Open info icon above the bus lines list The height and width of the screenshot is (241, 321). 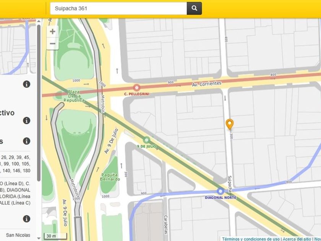[x=27, y=141]
